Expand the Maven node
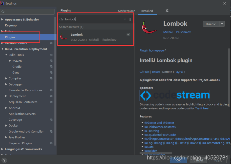Image resolution: width=231 pixels, height=164 pixels. tap(10, 61)
